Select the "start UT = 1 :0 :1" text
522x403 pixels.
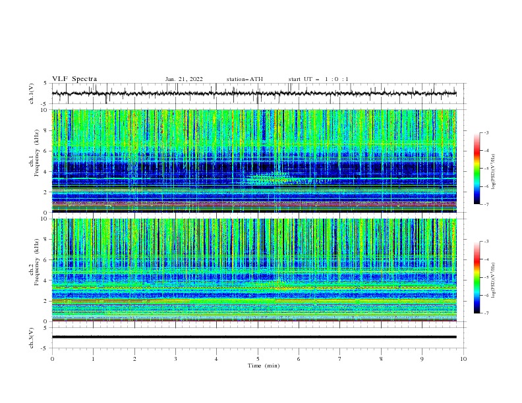pos(318,79)
